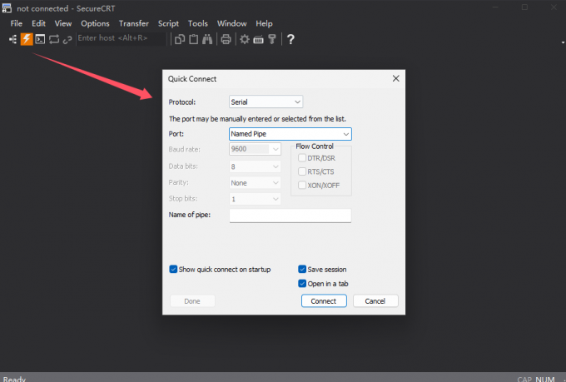Toggle the XON/XOFF flow control checkbox
The width and height of the screenshot is (566, 382).
click(302, 186)
